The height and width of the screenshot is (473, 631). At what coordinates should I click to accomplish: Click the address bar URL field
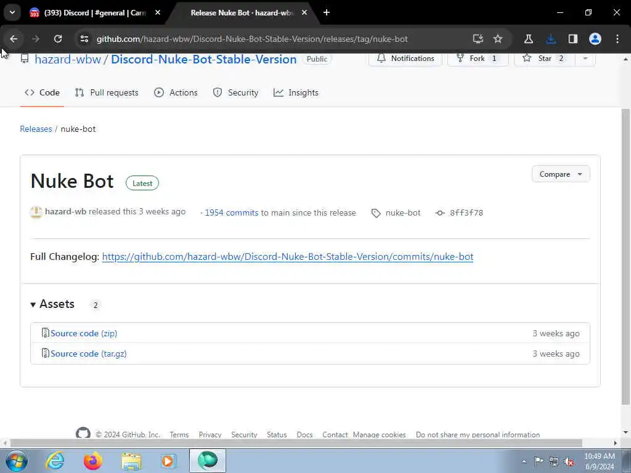[252, 39]
